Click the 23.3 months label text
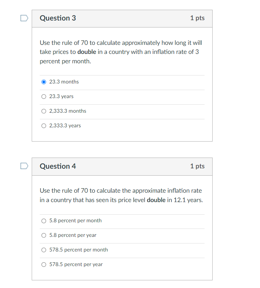Image resolution: width=260 pixels, height=288 pixels. [x=64, y=82]
